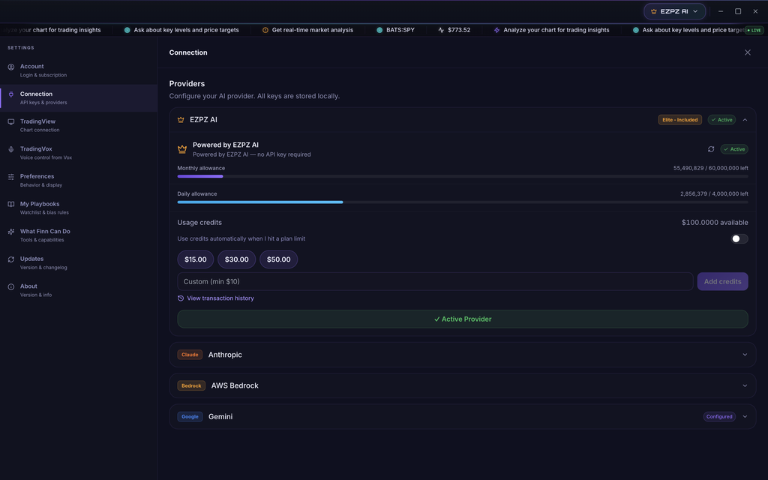Refresh EZPZ AI allowance with the sync icon
Image resolution: width=768 pixels, height=480 pixels.
(x=711, y=149)
